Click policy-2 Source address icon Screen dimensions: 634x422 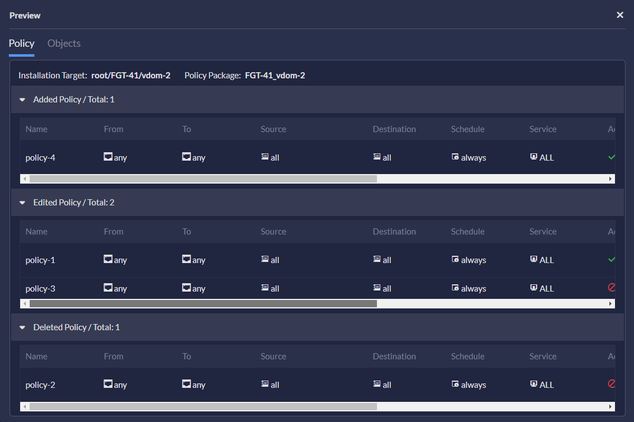click(x=265, y=383)
